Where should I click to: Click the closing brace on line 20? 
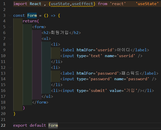(x=14, y=114)
